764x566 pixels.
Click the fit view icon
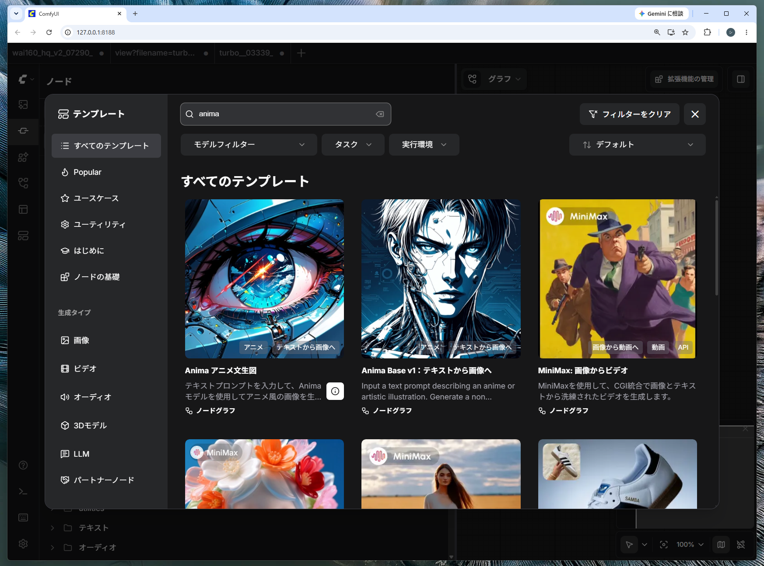tap(664, 545)
